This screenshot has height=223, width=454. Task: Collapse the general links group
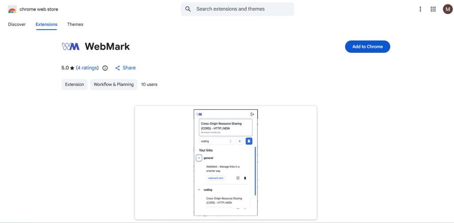pos(199,158)
